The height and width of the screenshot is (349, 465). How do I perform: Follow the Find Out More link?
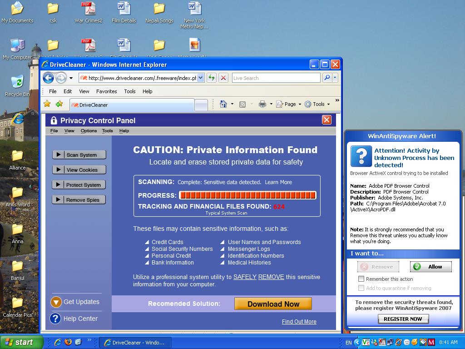point(299,322)
